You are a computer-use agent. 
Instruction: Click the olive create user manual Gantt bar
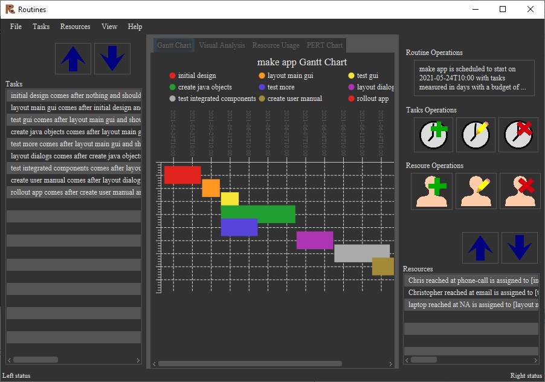coord(382,267)
